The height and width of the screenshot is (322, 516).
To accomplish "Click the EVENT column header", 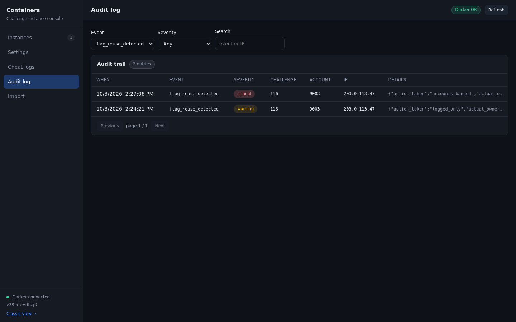I will coord(176,80).
